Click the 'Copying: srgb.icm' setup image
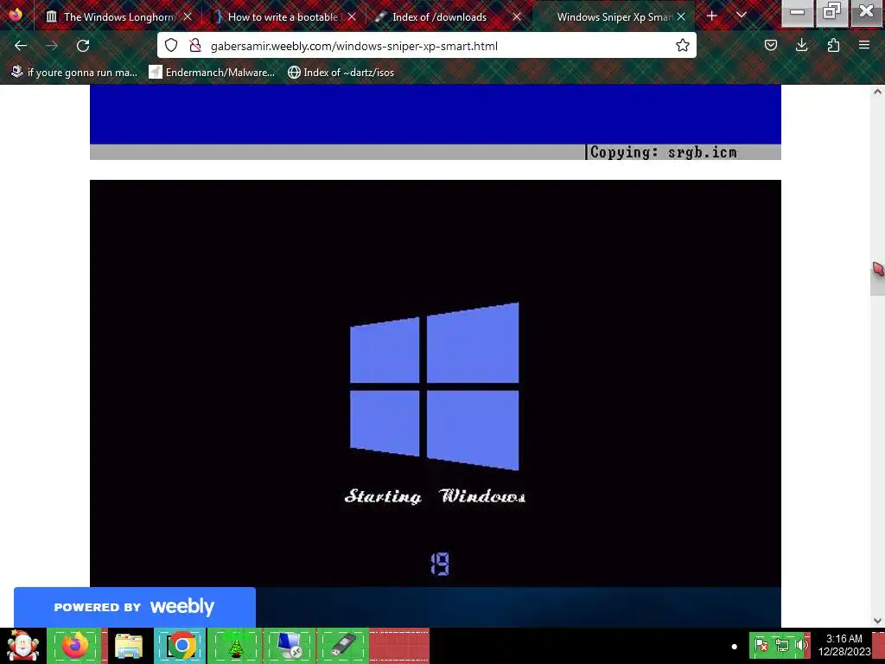Image resolution: width=885 pixels, height=664 pixels. [436, 123]
